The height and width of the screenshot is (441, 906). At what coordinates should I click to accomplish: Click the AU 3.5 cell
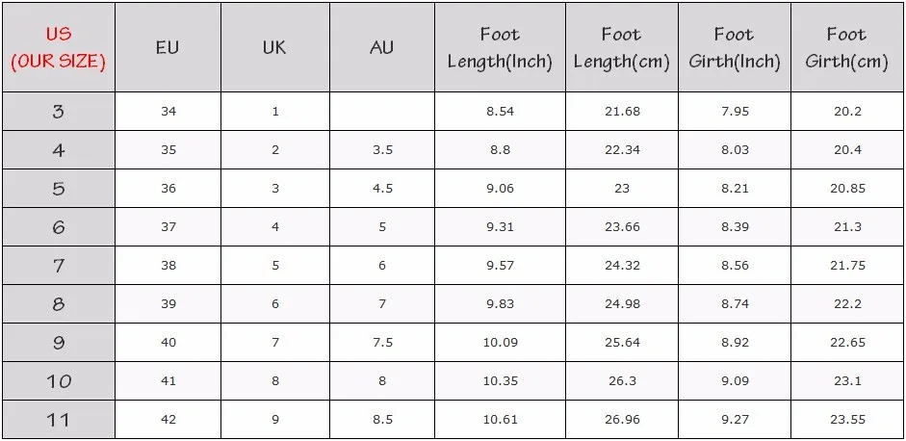pos(382,149)
